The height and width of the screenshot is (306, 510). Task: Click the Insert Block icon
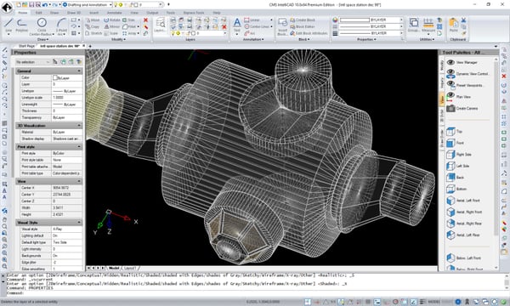[283, 25]
